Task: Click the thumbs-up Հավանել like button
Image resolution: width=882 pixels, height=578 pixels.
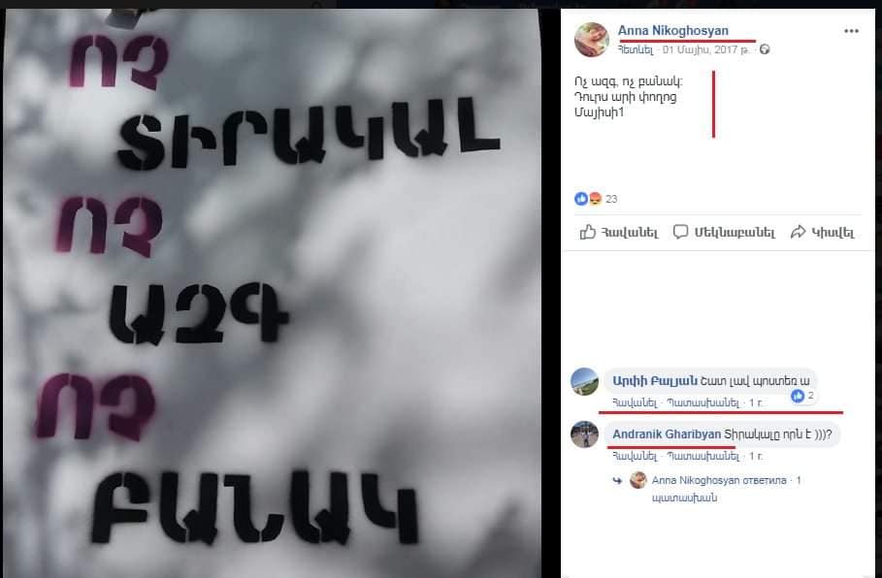Action: (x=619, y=232)
